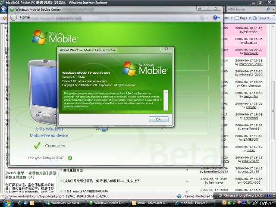
Task: Open user link SANRIOO
Action: point(251,140)
